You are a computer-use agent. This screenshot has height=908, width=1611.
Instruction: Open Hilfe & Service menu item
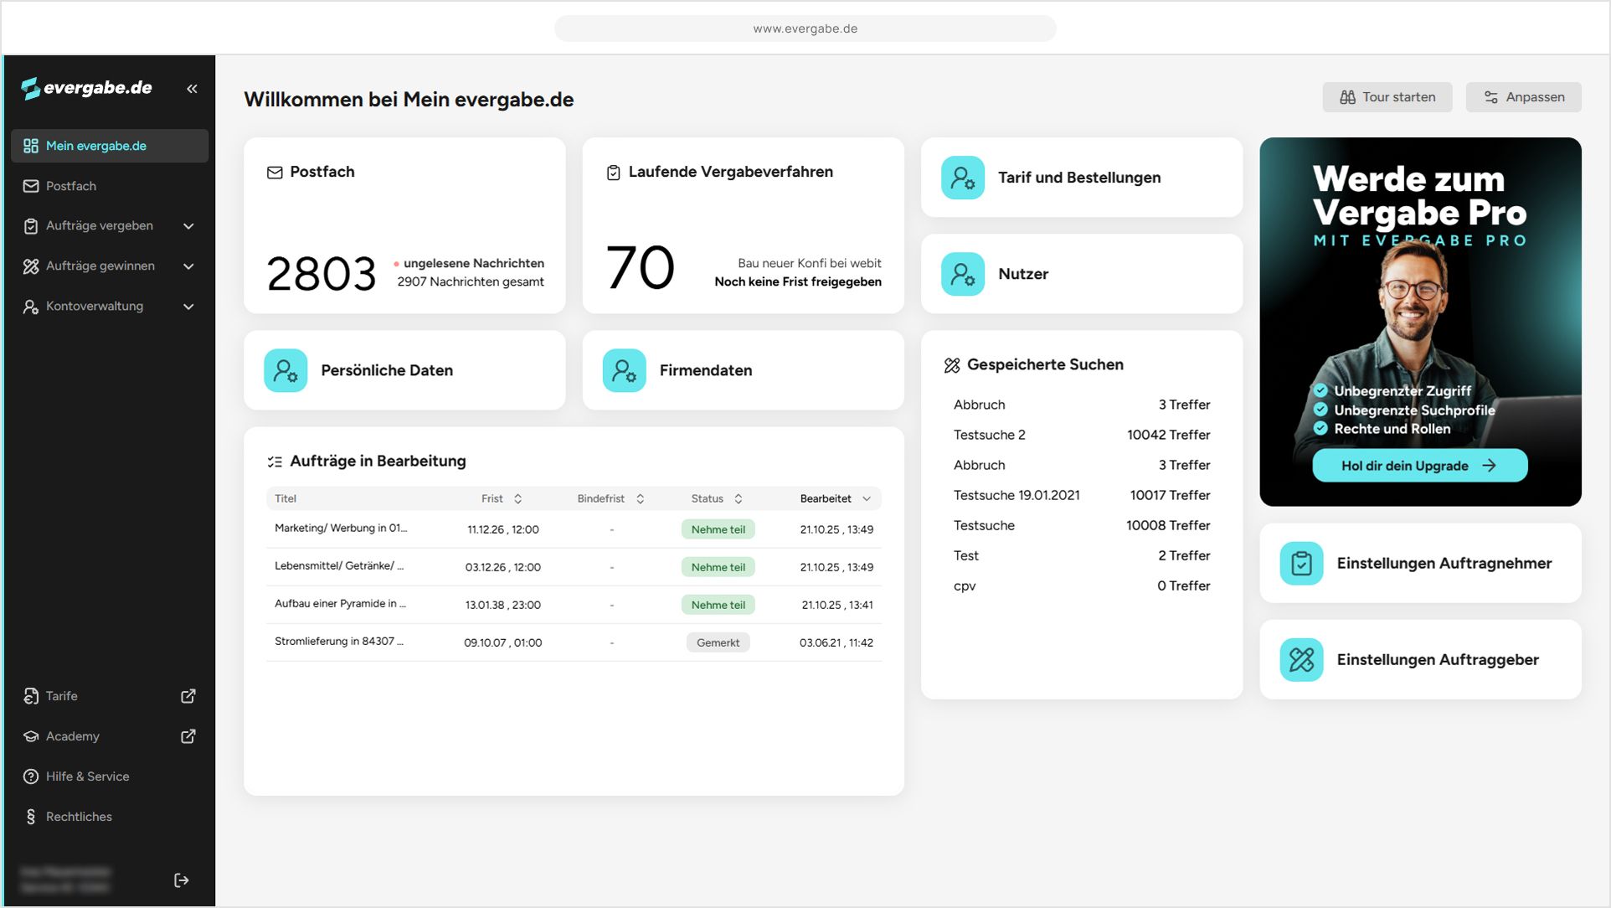pos(87,776)
